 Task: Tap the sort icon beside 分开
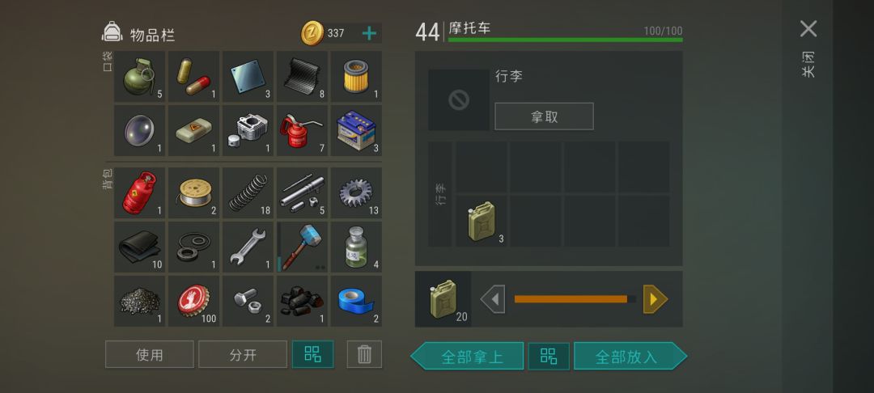pos(312,354)
